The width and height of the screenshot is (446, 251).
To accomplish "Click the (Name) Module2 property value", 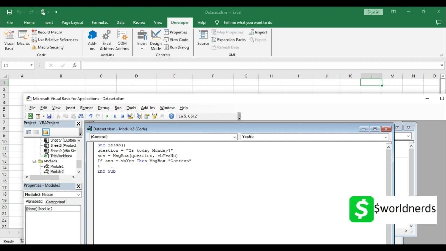I will click(x=59, y=209).
